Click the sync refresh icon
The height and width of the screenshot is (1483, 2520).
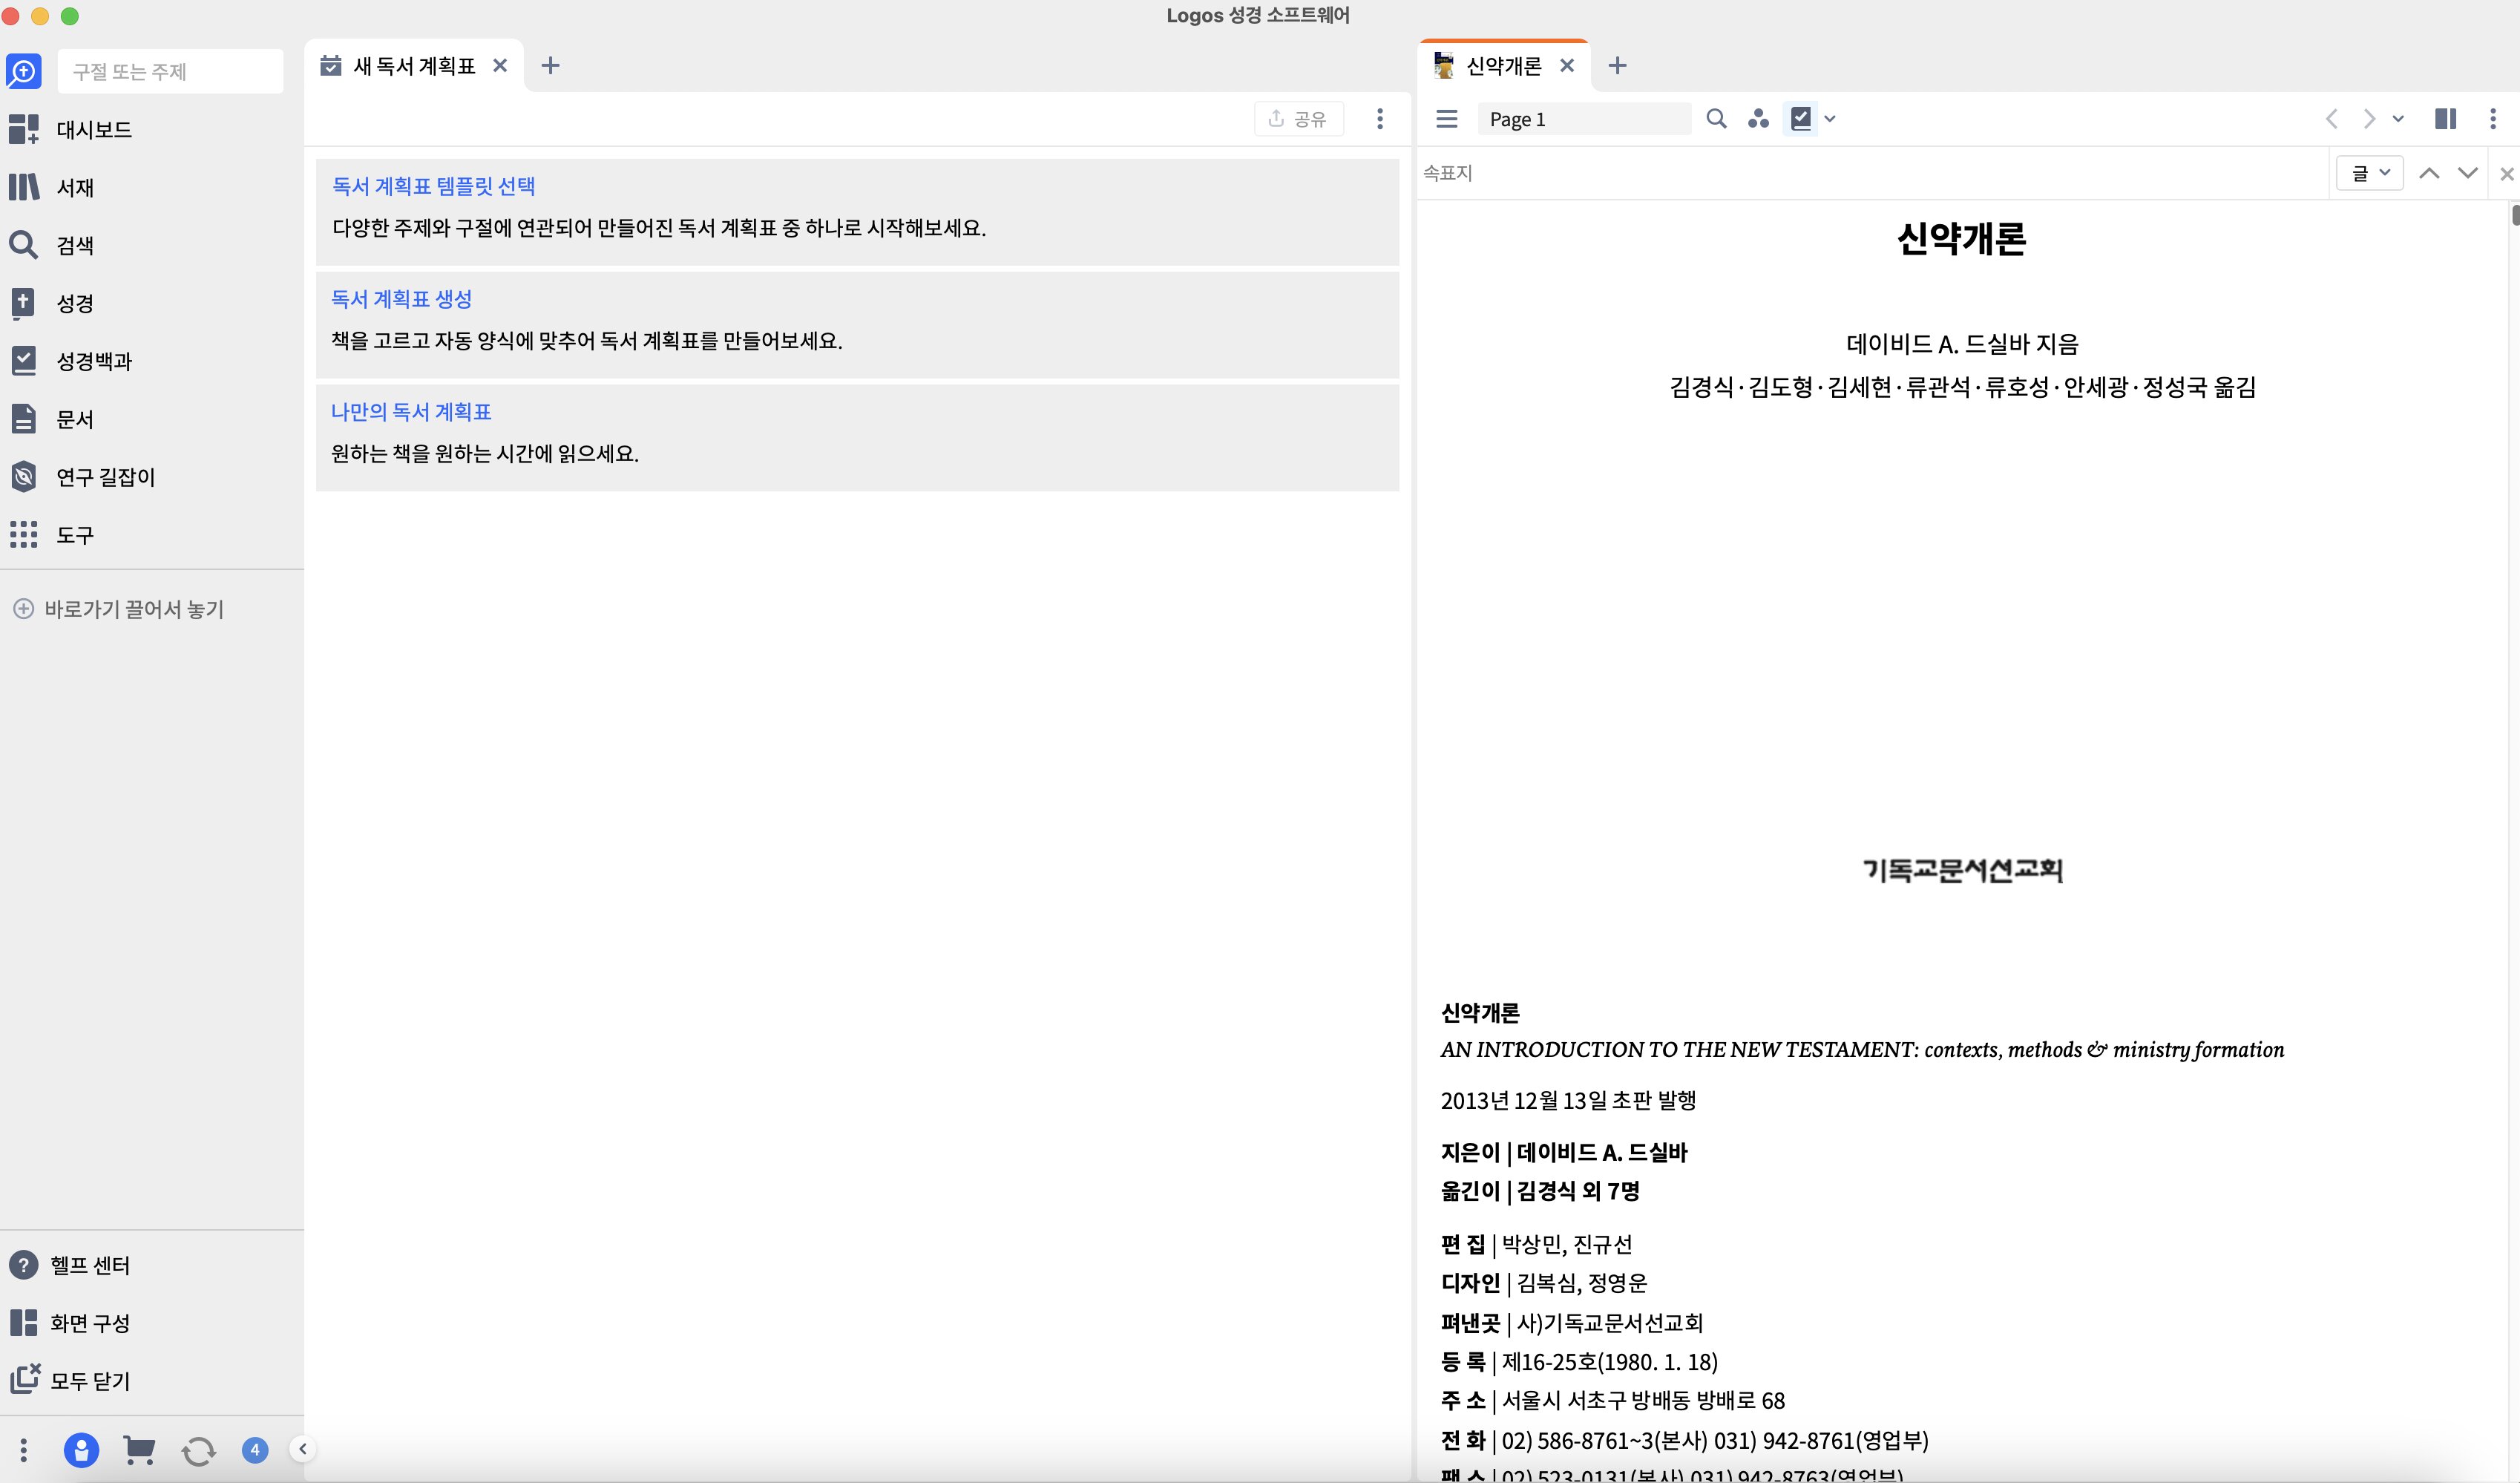click(x=198, y=1450)
